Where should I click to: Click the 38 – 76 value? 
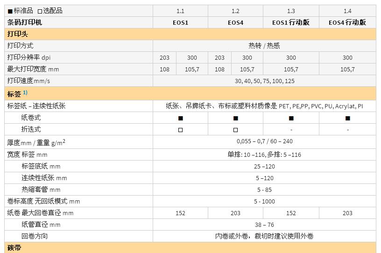[x=264, y=225]
